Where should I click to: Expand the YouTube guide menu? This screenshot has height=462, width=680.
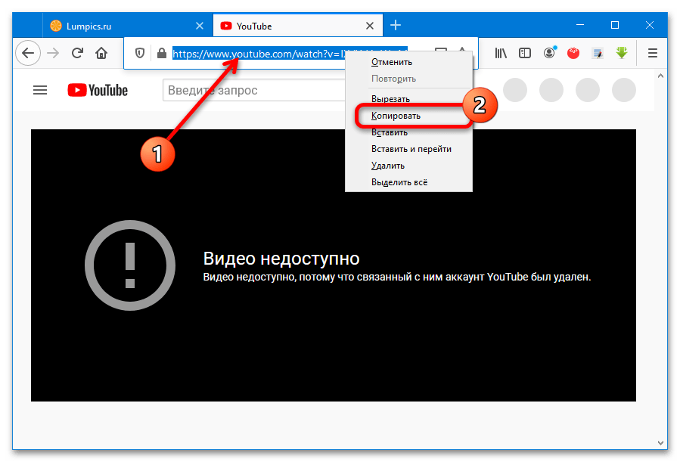pos(40,90)
